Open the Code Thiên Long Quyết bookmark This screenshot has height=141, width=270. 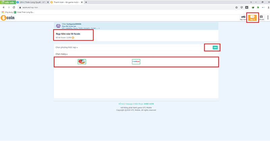coord(24,12)
